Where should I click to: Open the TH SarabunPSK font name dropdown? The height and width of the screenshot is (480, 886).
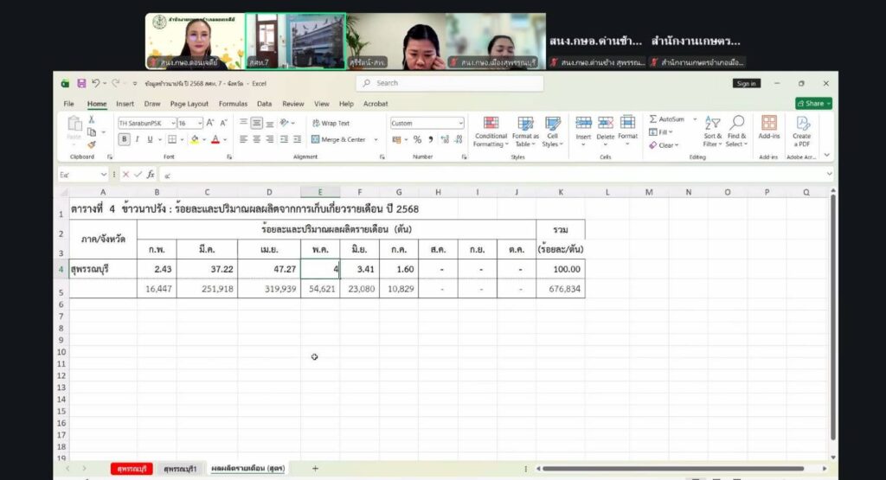pos(172,124)
